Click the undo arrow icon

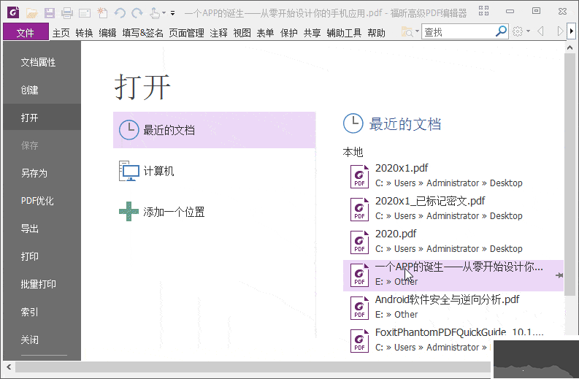point(120,13)
